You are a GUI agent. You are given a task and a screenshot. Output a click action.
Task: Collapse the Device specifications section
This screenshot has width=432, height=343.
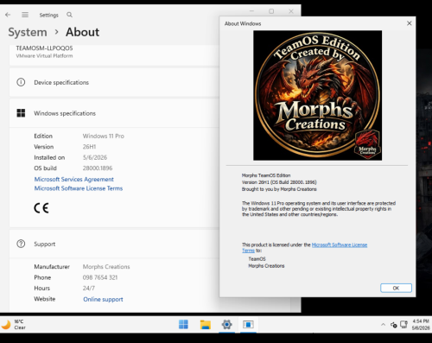pos(114,82)
